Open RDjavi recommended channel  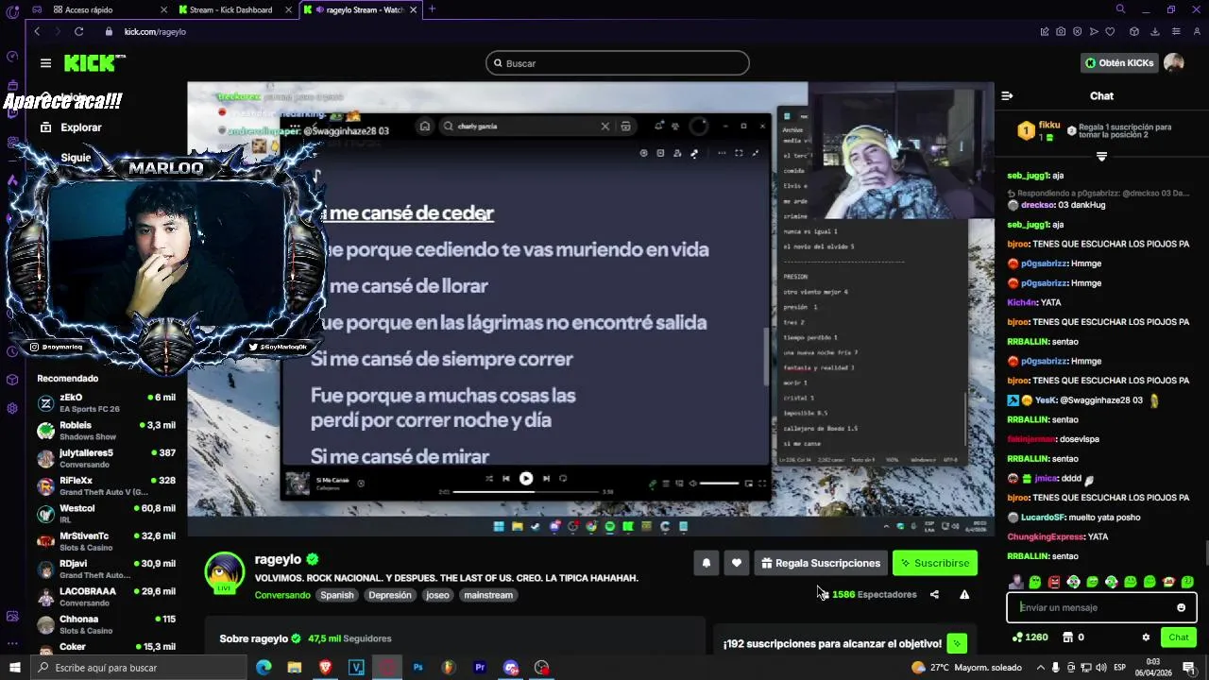pyautogui.click(x=107, y=569)
